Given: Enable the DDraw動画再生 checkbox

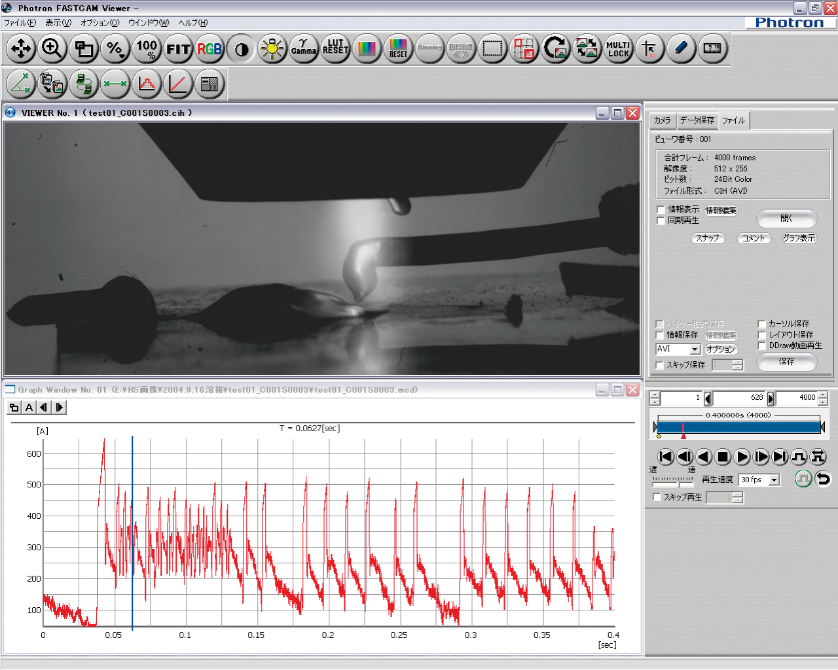Looking at the screenshot, I should (761, 345).
